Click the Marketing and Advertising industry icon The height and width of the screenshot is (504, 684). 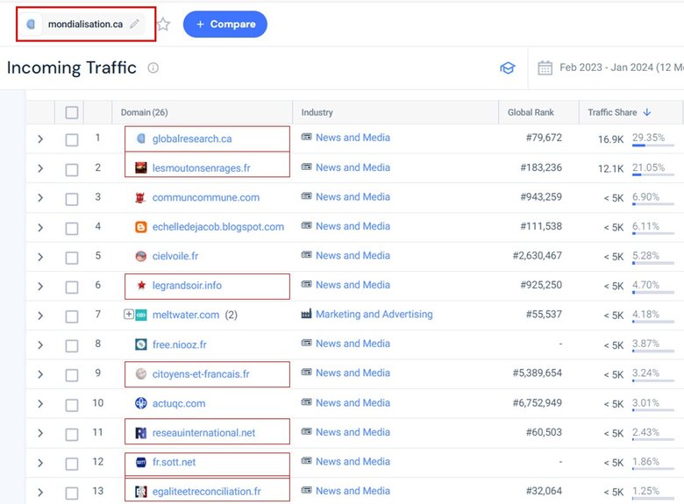(306, 314)
